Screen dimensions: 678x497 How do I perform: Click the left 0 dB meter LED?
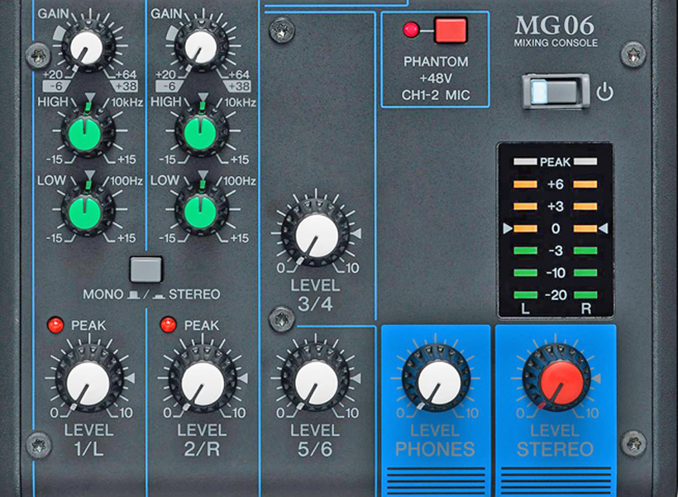[x=525, y=228]
